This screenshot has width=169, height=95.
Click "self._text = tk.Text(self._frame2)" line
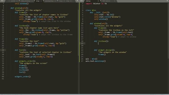click(37, 55)
